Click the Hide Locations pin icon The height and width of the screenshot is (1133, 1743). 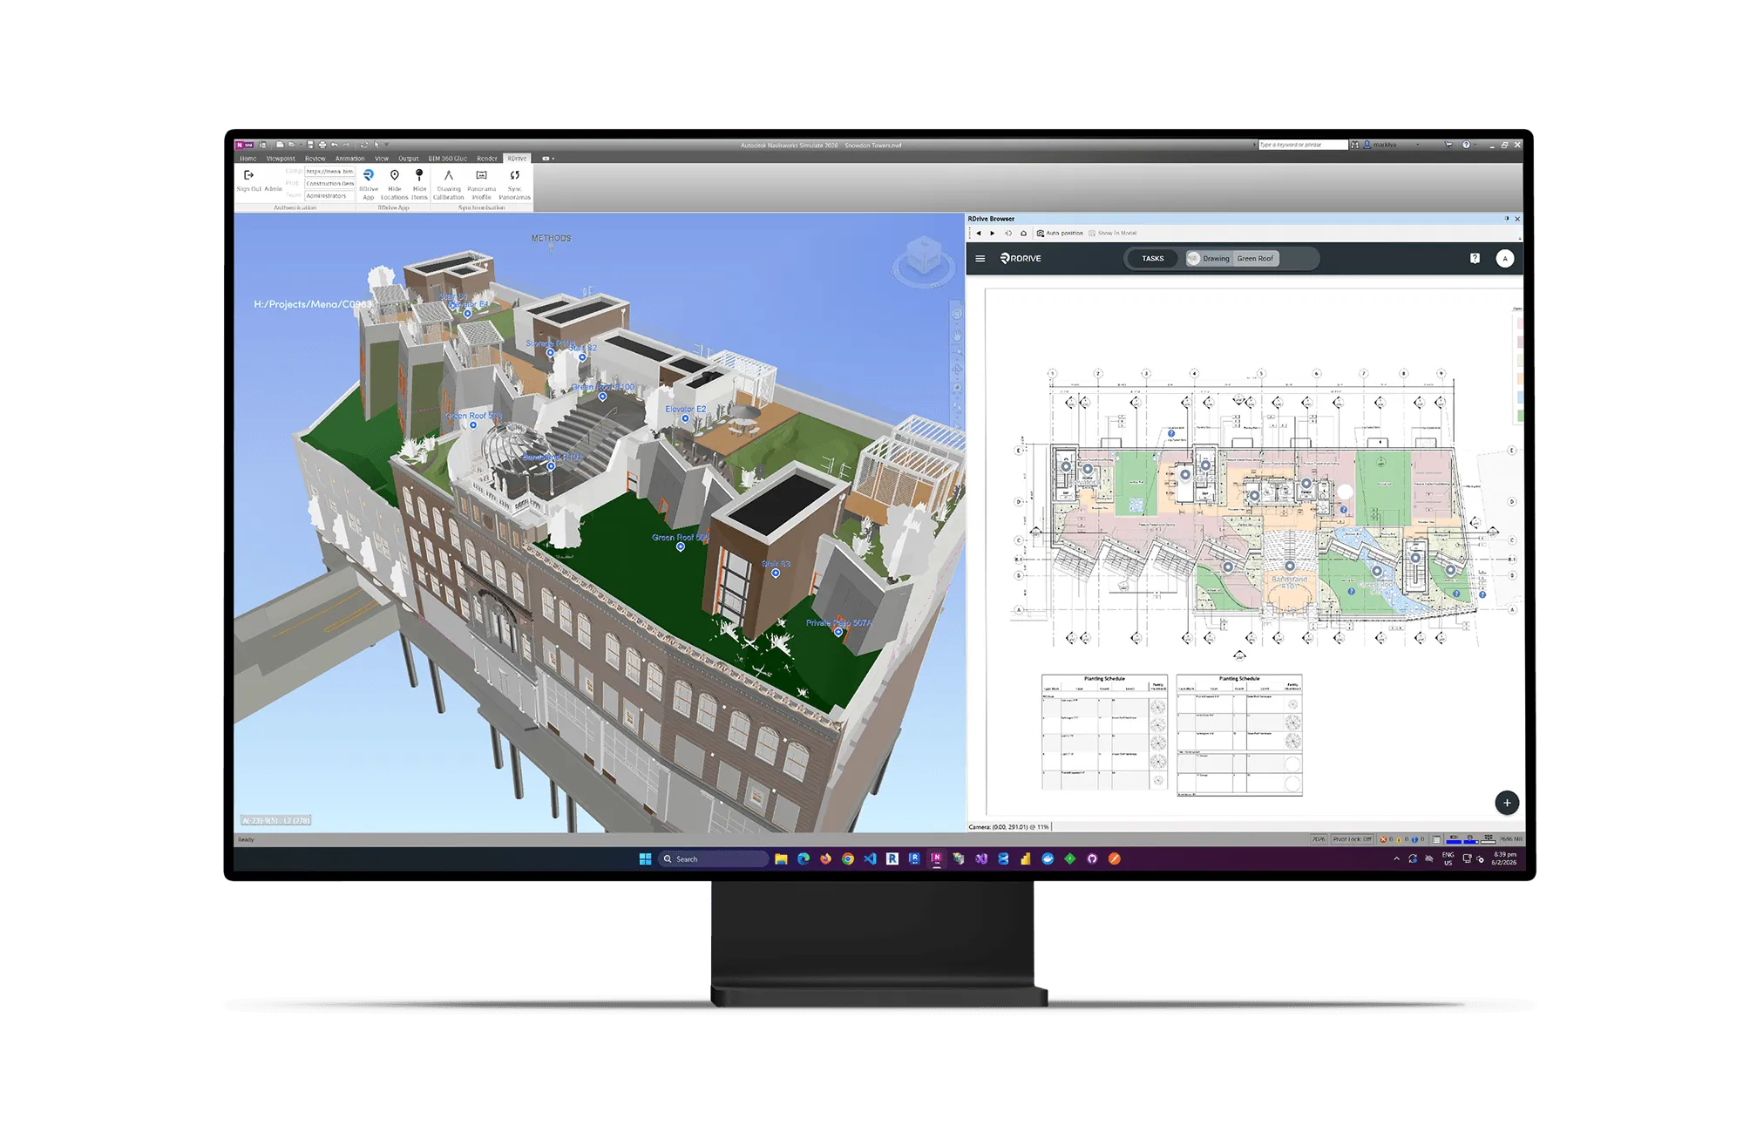coord(395,175)
